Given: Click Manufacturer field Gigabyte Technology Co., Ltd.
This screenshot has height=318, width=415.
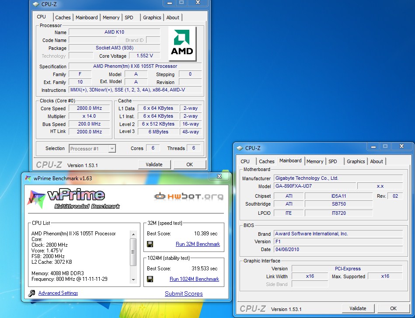Looking at the screenshot, I should tap(338, 178).
